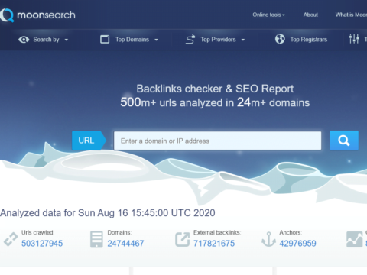Click the moonsearch logo icon
This screenshot has height=275, width=367.
pos(7,15)
